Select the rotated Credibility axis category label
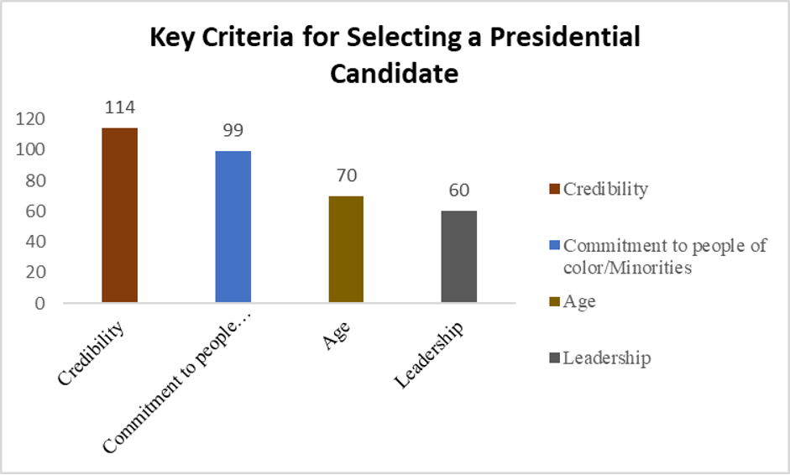The width and height of the screenshot is (790, 475). [92, 352]
